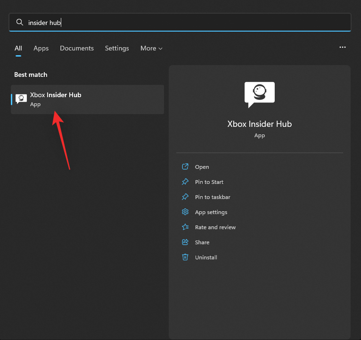
Task: Click Uninstall text in the app actions
Action: 206,257
